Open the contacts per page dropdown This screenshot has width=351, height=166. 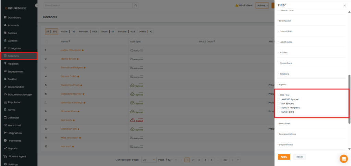pyautogui.click(x=149, y=160)
